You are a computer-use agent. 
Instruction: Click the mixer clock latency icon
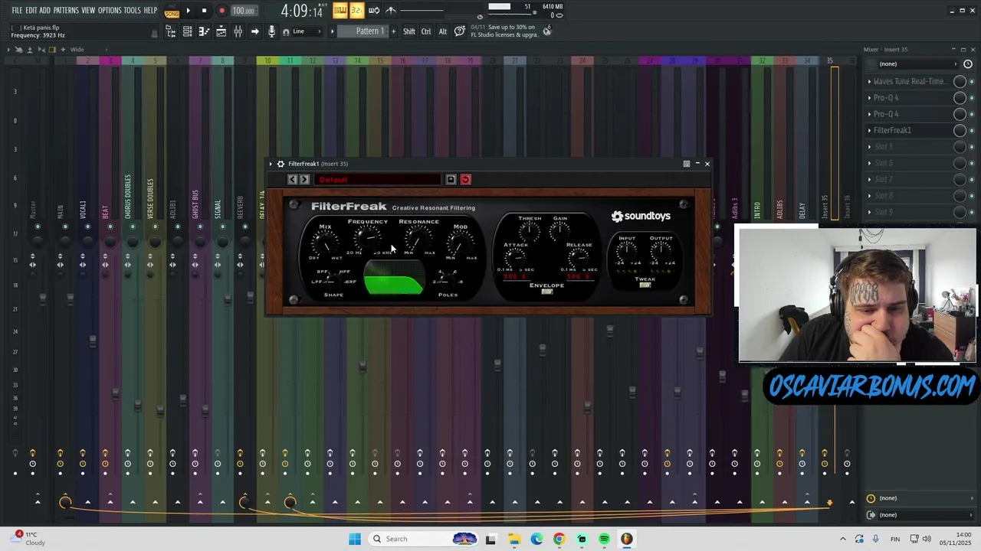pos(968,64)
